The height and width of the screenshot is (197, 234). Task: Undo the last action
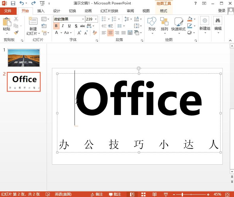click(21, 3)
